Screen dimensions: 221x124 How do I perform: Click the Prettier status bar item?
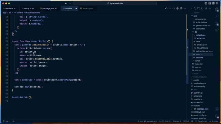(x=214, y=121)
